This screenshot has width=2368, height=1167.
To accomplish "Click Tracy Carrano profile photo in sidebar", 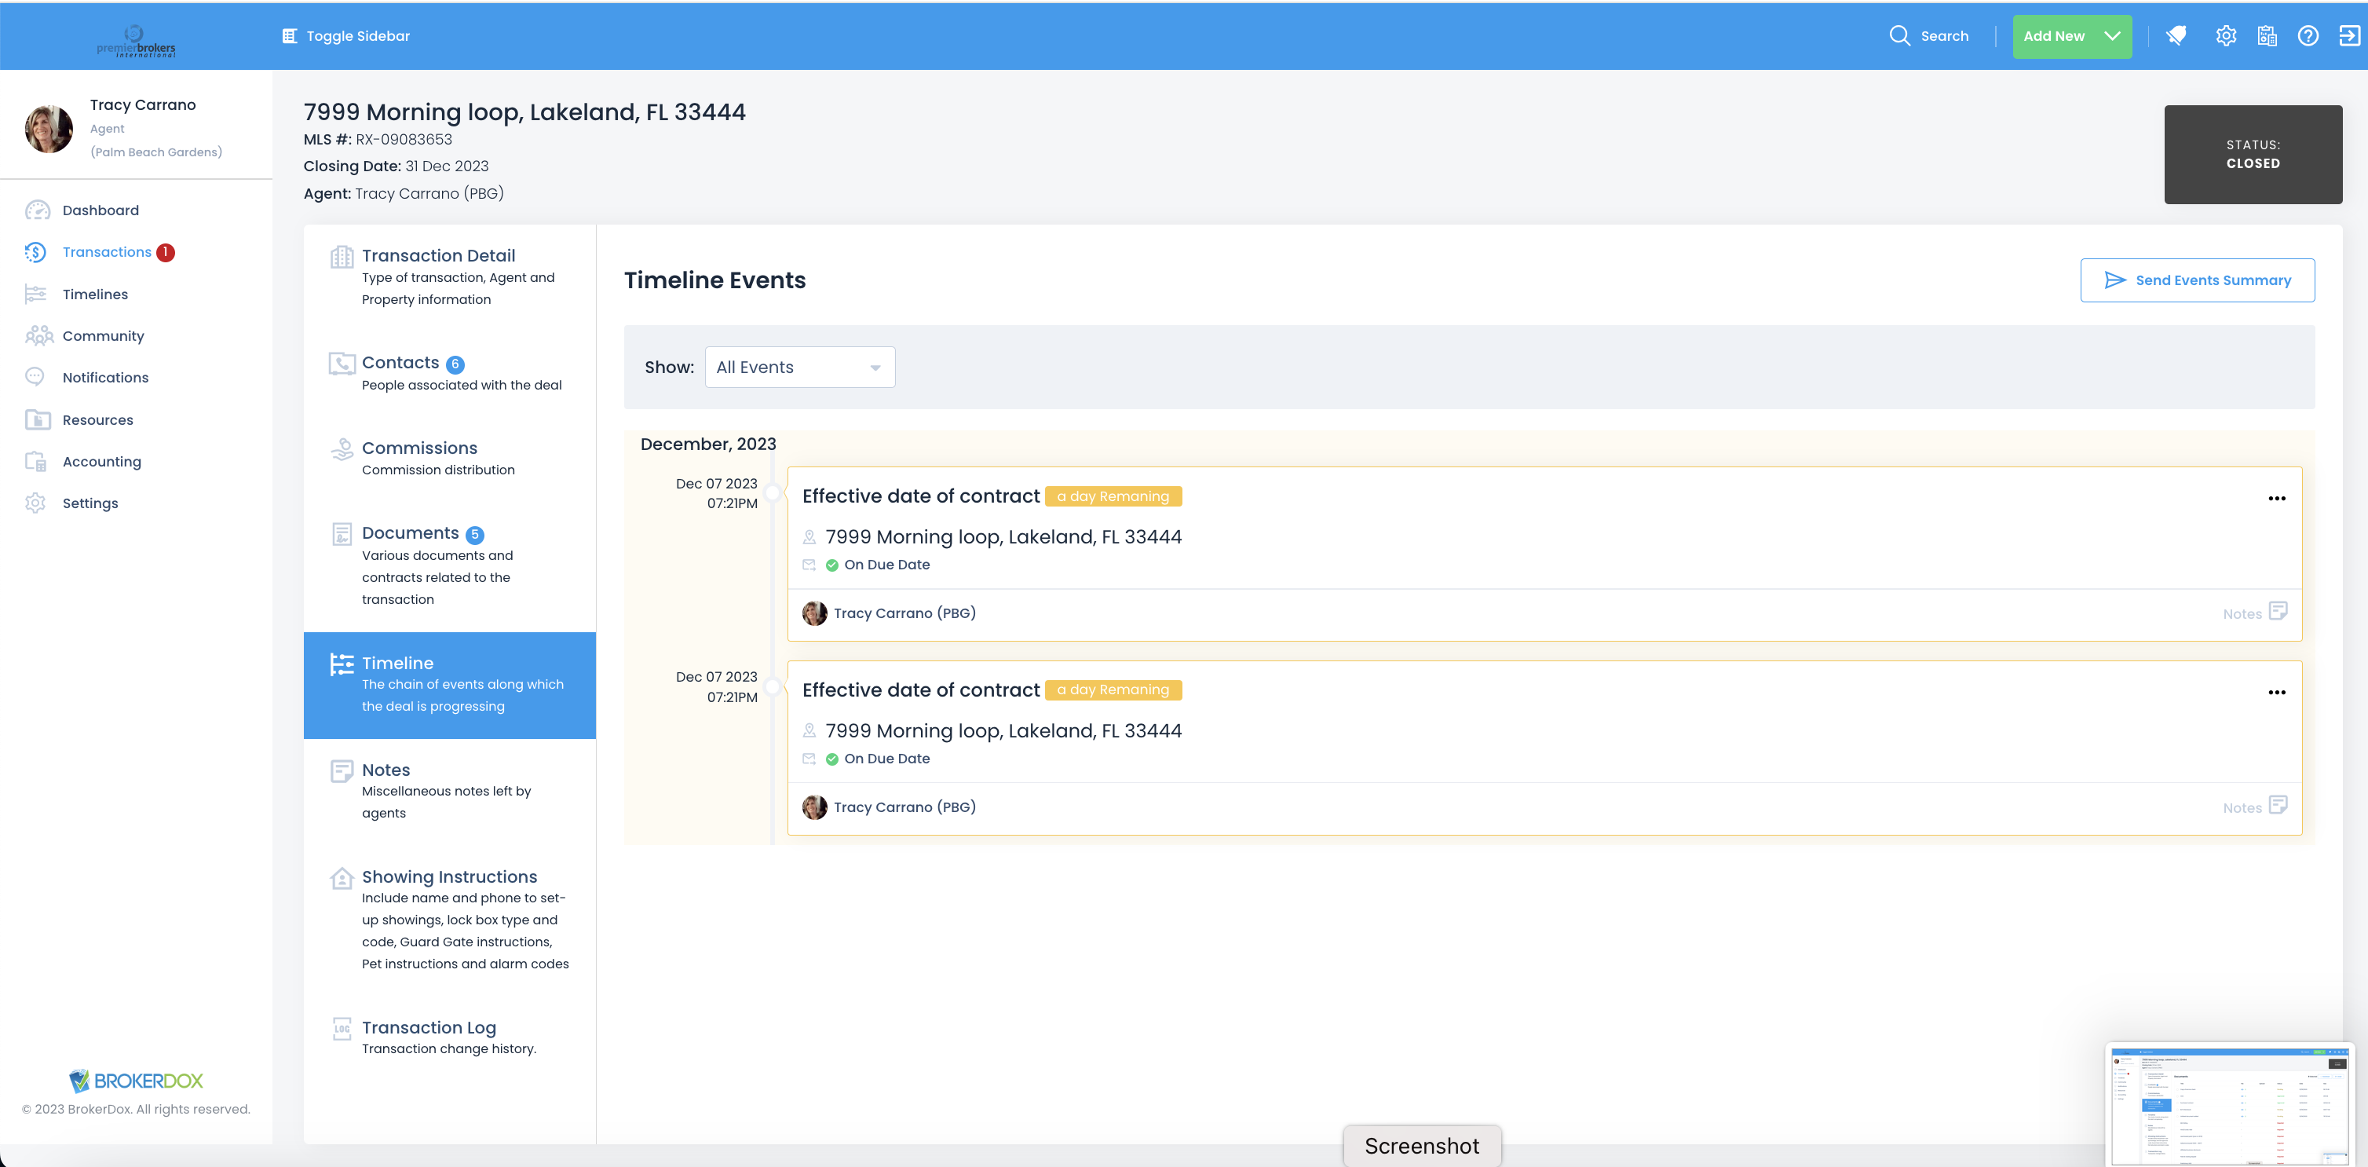I will pyautogui.click(x=49, y=129).
